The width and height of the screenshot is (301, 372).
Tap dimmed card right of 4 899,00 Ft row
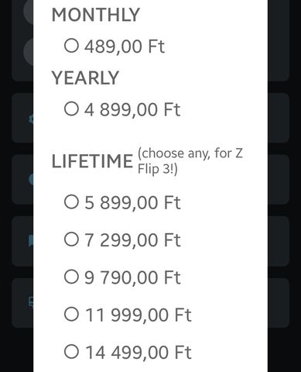(x=279, y=118)
